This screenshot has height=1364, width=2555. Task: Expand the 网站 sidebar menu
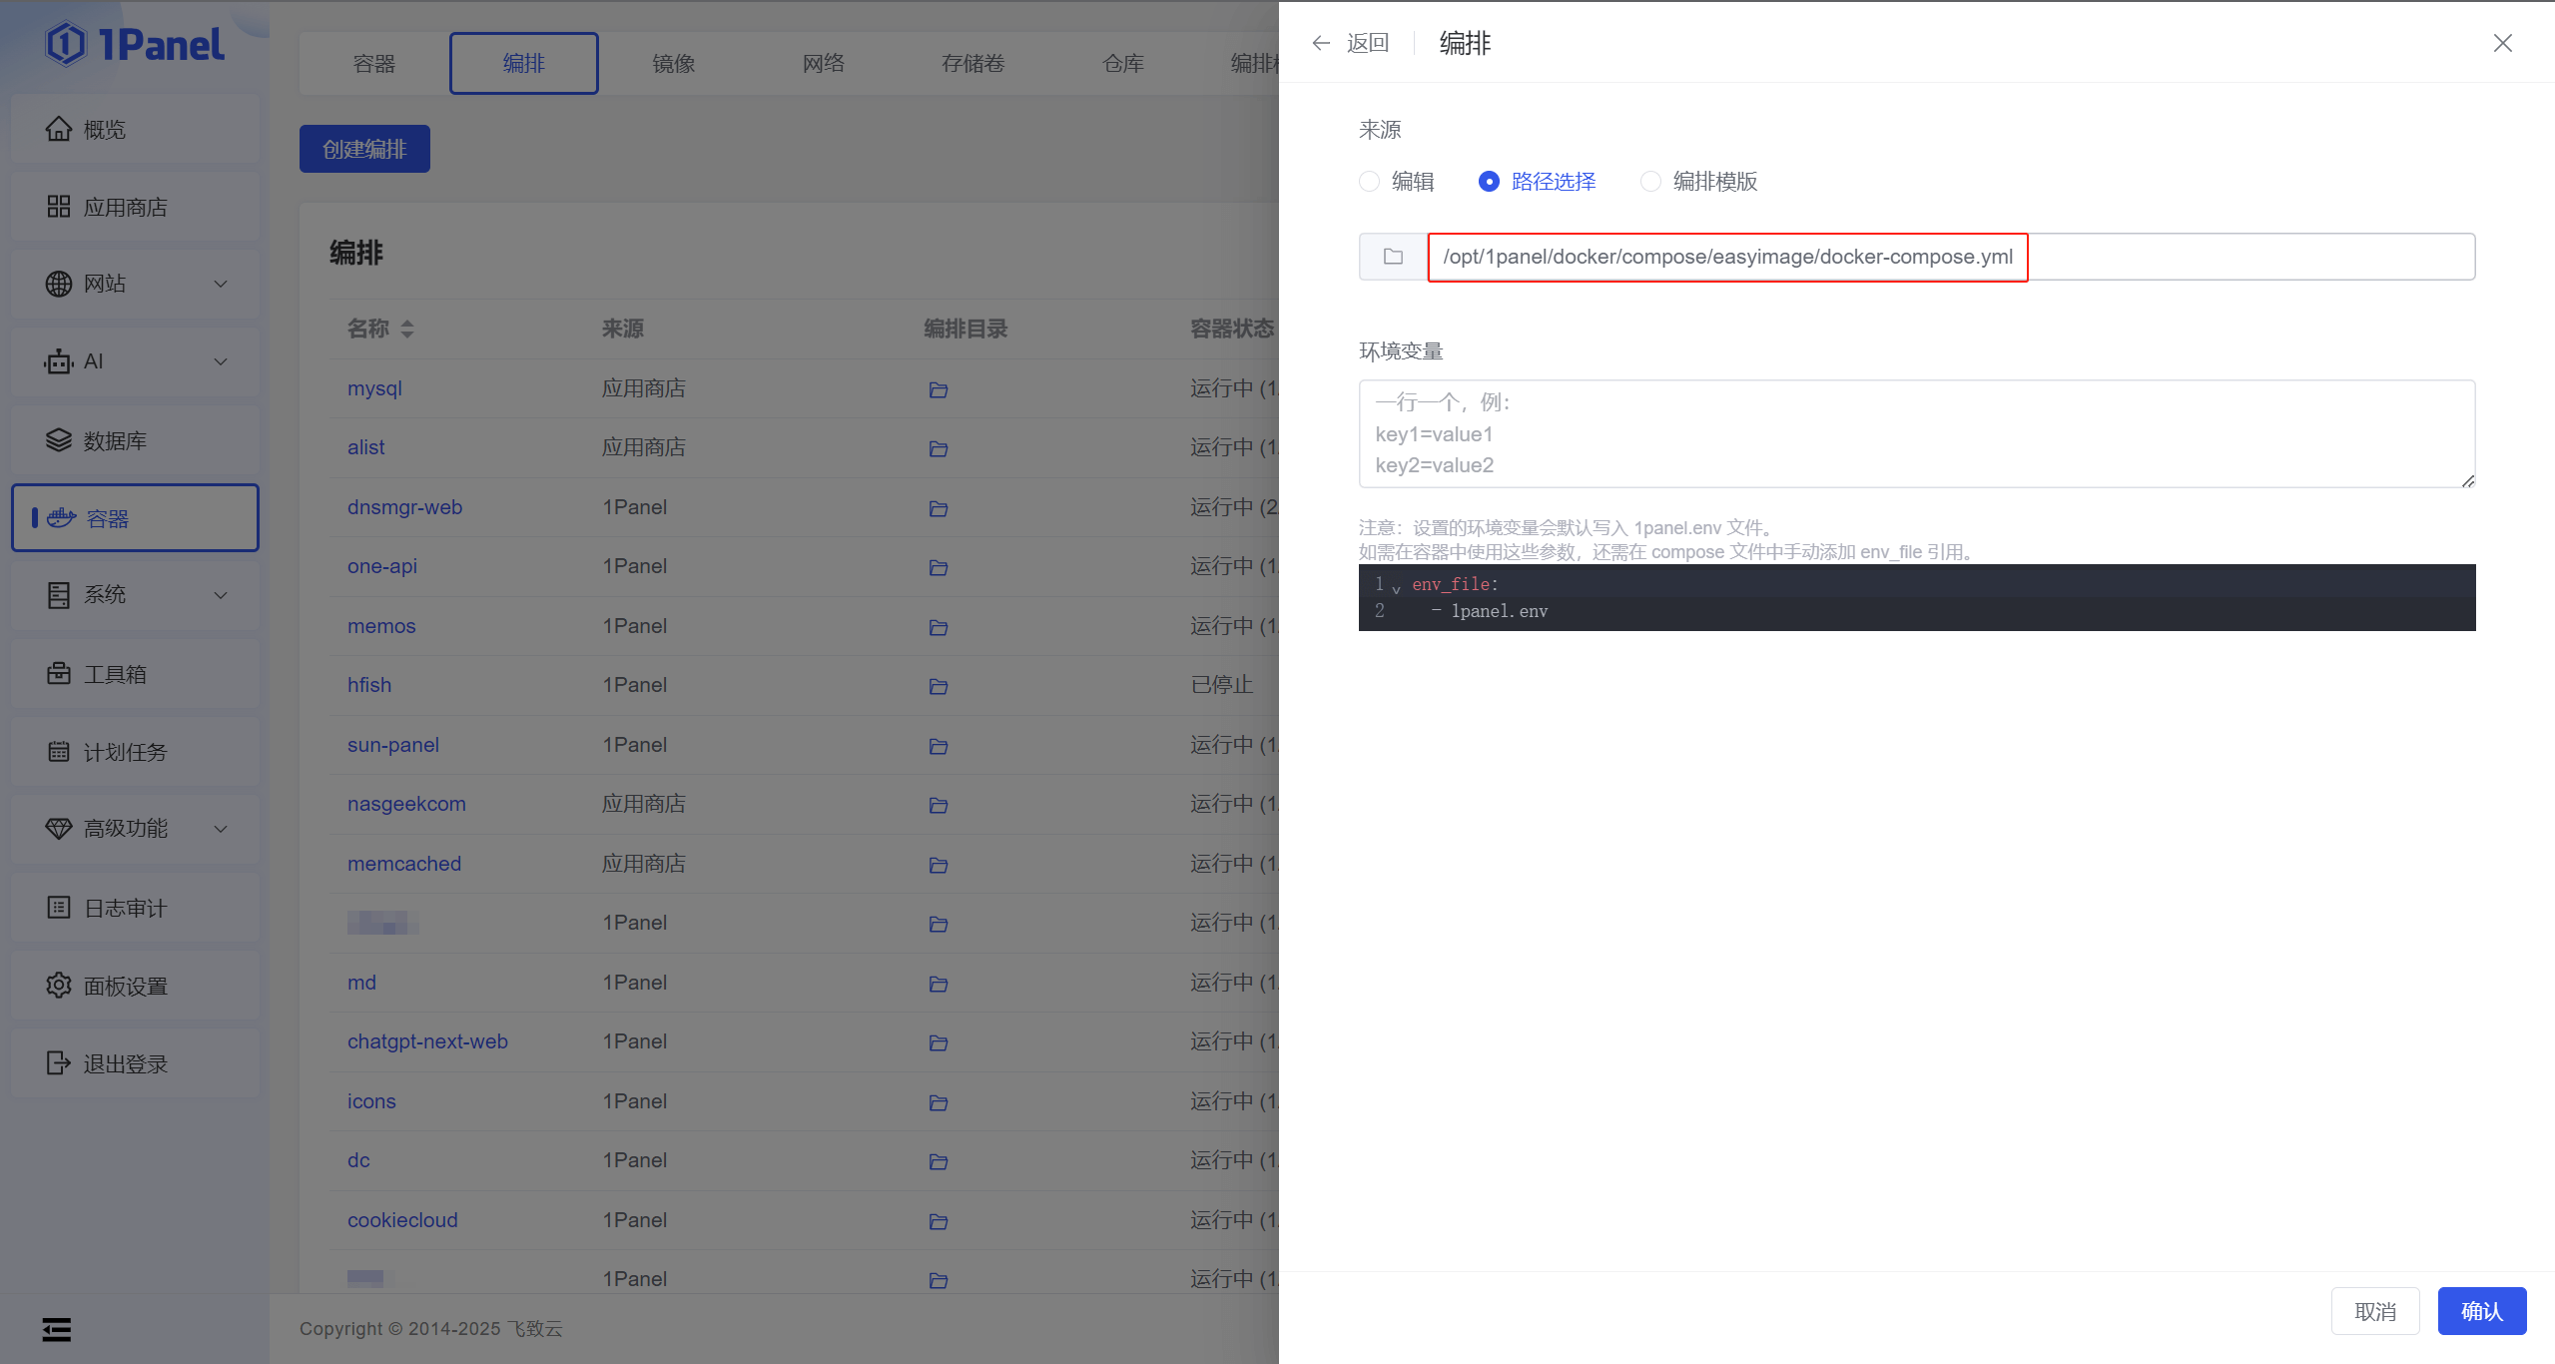(136, 284)
